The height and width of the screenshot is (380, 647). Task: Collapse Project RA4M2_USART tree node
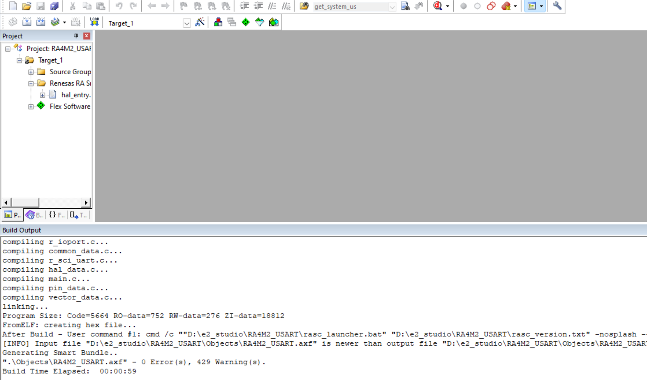(x=8, y=49)
